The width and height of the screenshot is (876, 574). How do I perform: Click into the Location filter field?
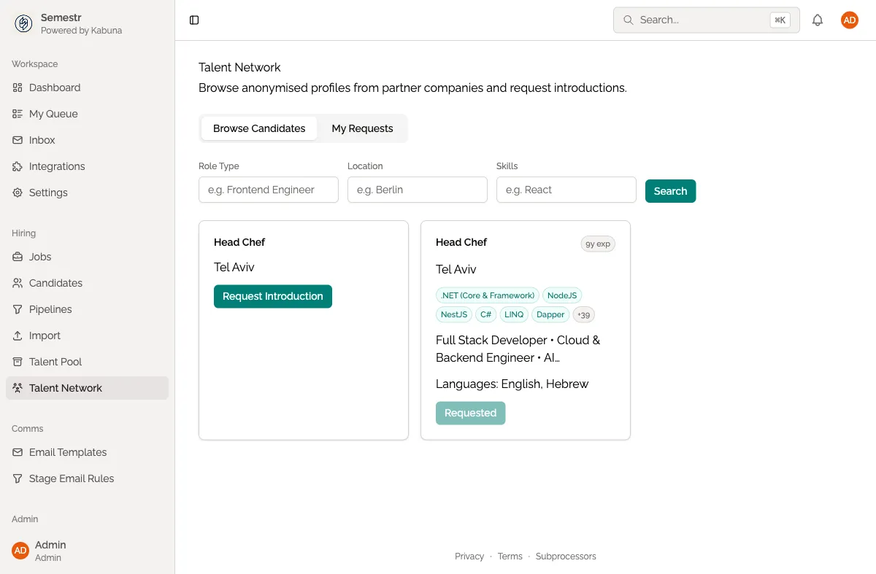click(x=417, y=190)
